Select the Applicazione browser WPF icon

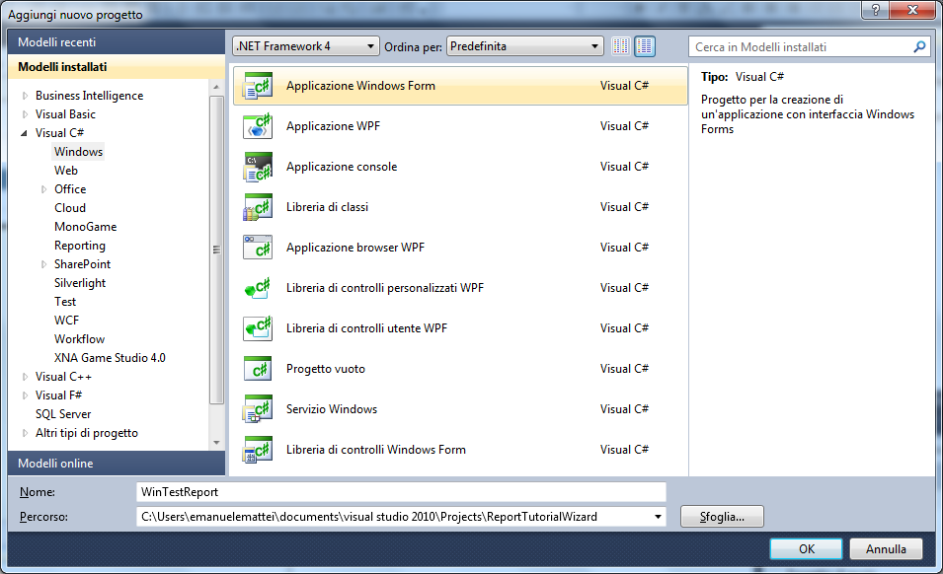tap(258, 248)
